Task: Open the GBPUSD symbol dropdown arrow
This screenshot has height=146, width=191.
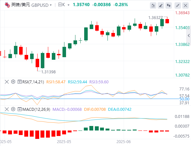Action: pyautogui.click(x=51, y=5)
